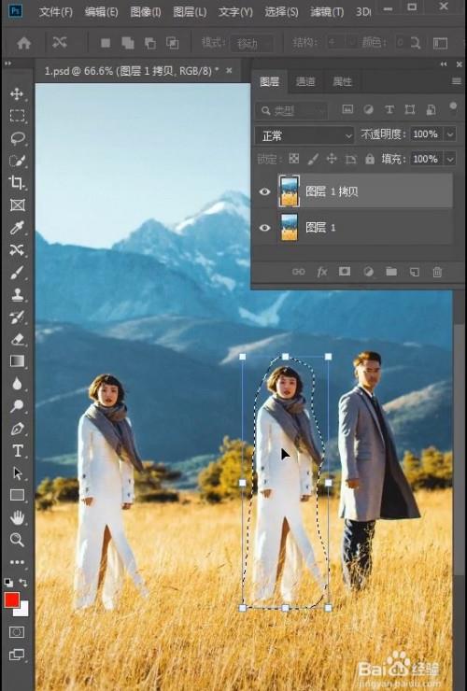
Task: Select the Eyedropper tool
Action: click(x=17, y=228)
